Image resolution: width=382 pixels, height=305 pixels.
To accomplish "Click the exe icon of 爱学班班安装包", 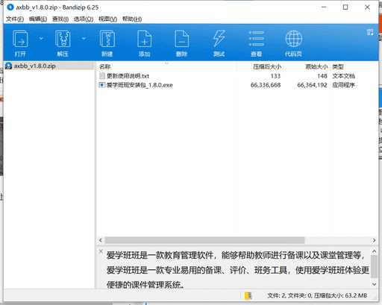I will [x=102, y=85].
